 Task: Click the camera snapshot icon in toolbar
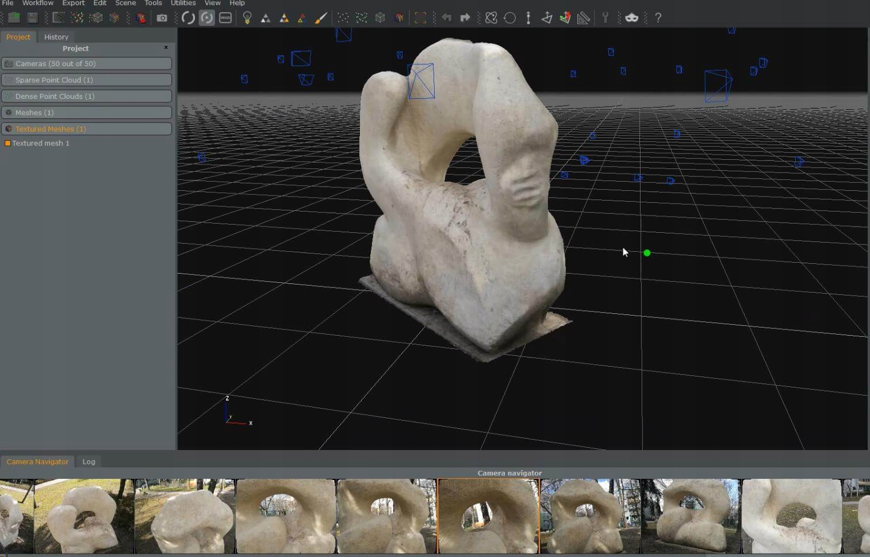point(162,18)
